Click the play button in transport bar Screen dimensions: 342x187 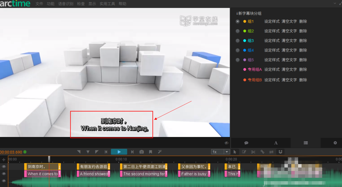pos(119,152)
